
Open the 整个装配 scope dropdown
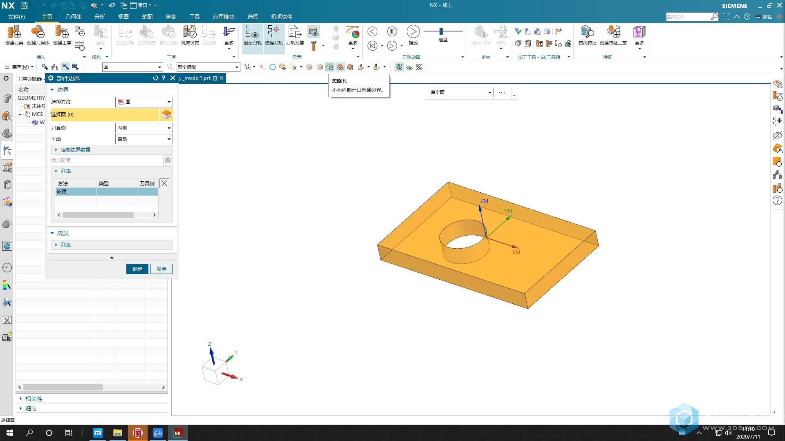click(208, 67)
